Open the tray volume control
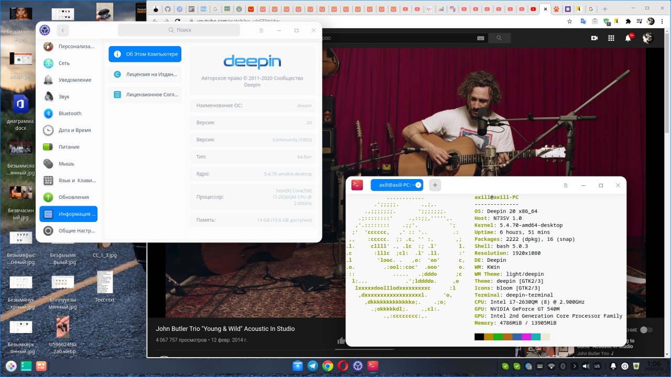 point(586,366)
